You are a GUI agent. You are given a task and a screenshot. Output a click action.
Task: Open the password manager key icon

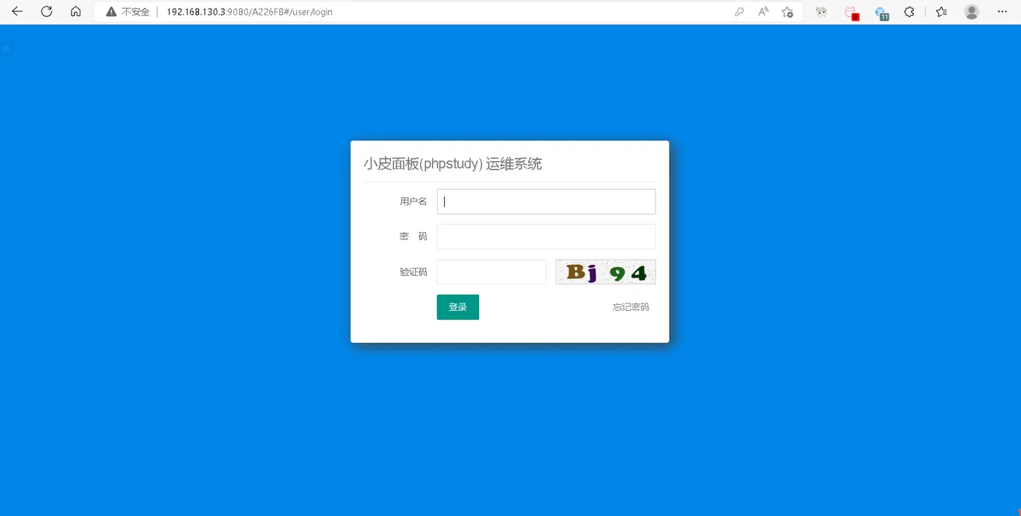coord(739,12)
